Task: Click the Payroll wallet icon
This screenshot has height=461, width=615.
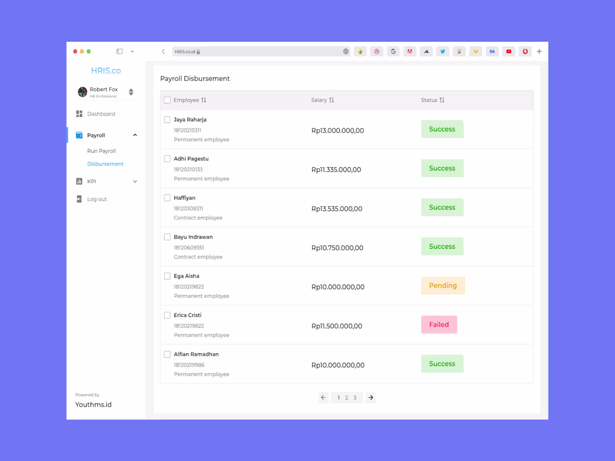Action: click(79, 135)
